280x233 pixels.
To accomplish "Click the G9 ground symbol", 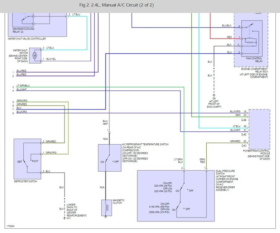I will [x=214, y=96].
